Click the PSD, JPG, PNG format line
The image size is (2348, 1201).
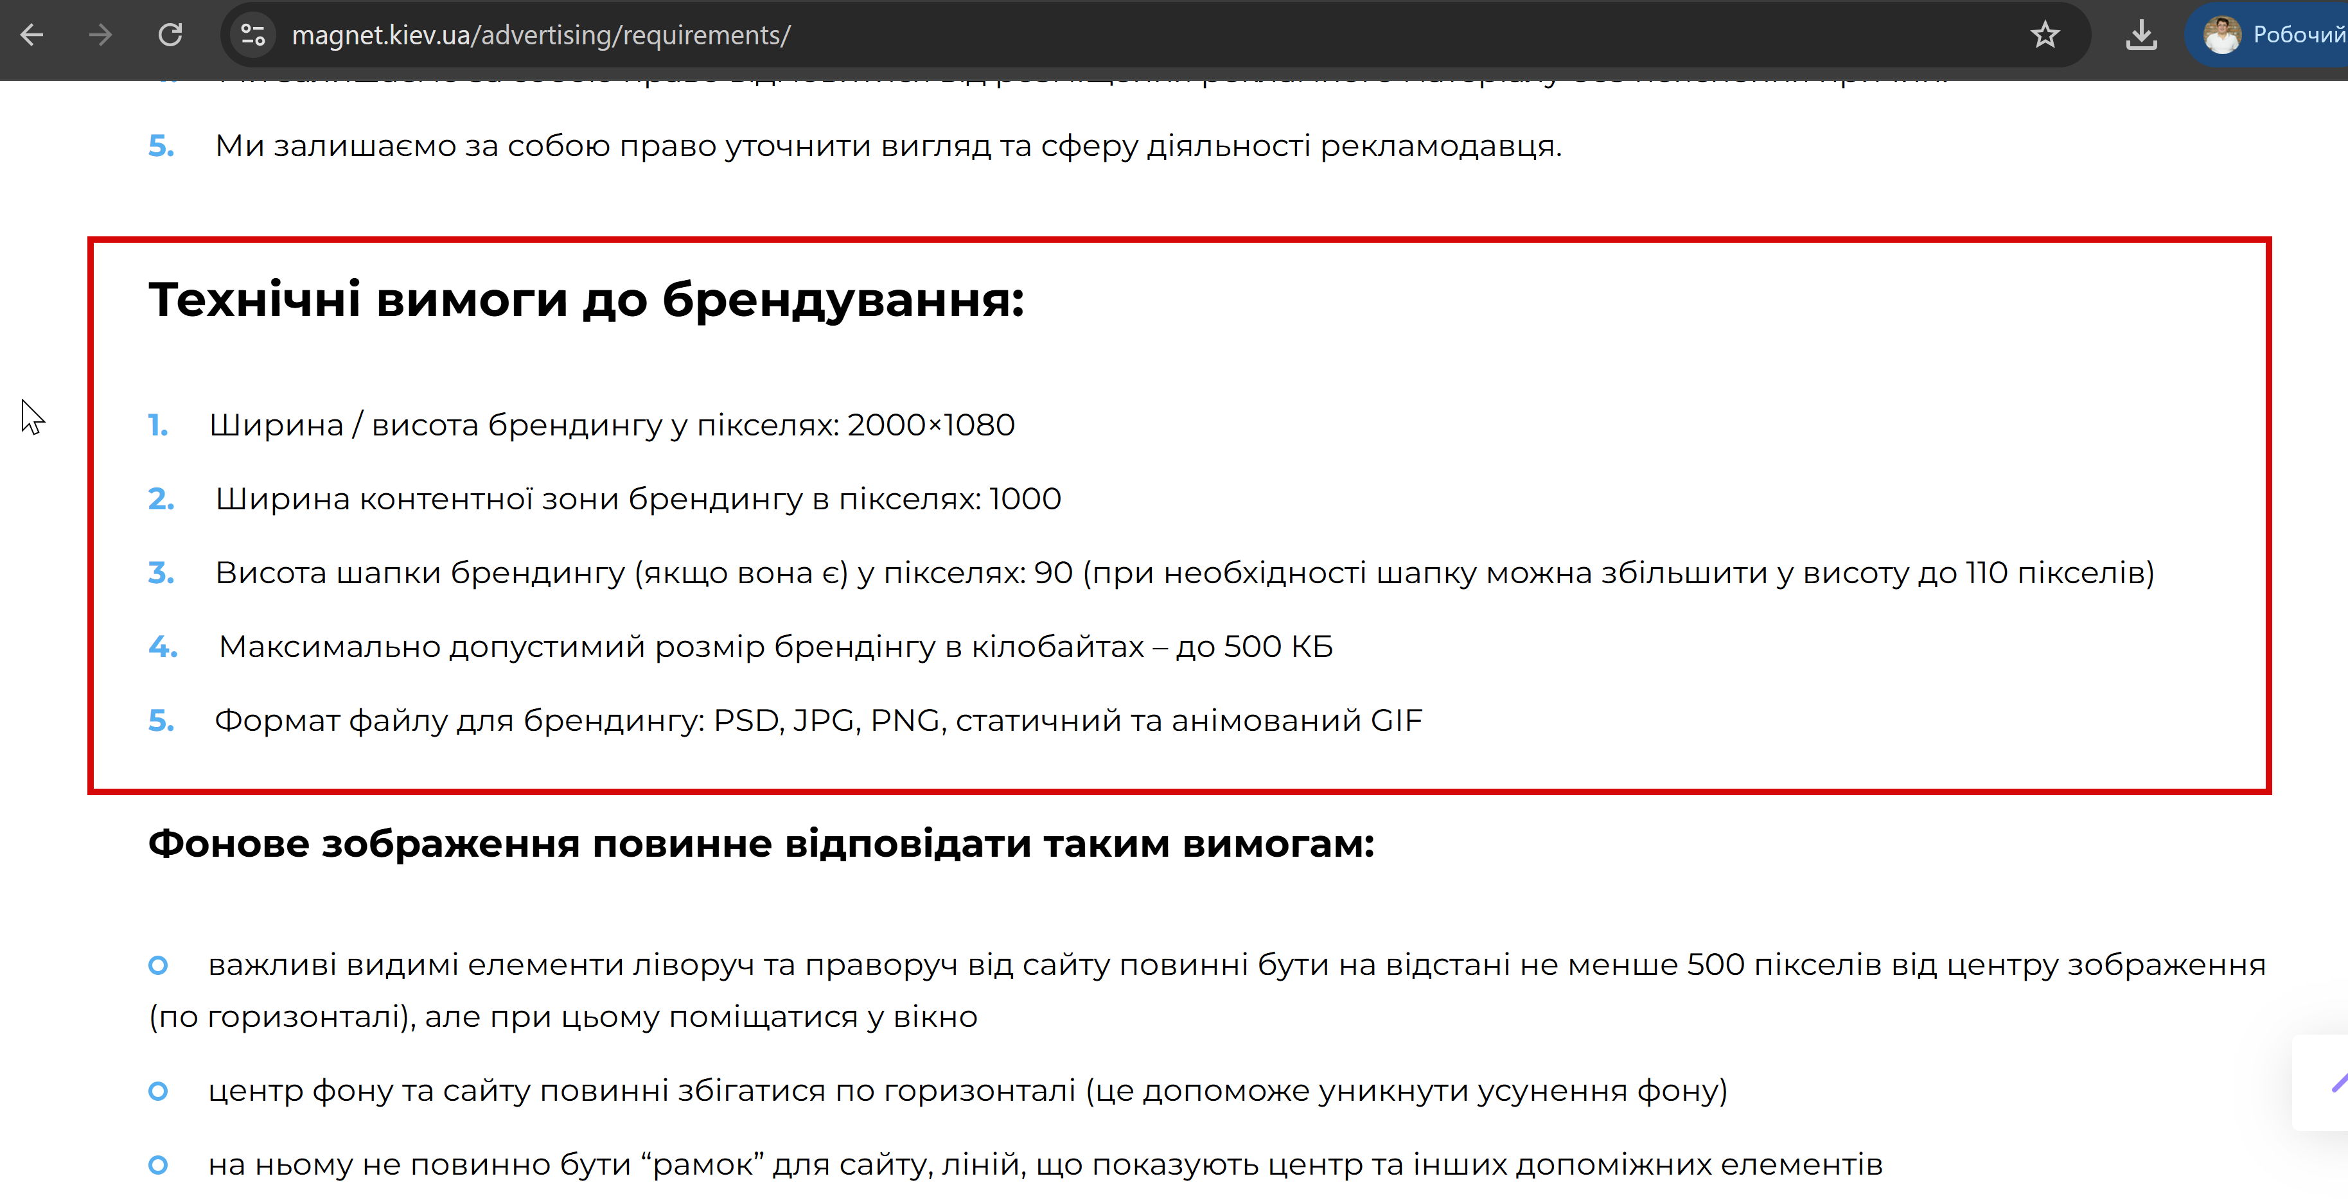(818, 720)
